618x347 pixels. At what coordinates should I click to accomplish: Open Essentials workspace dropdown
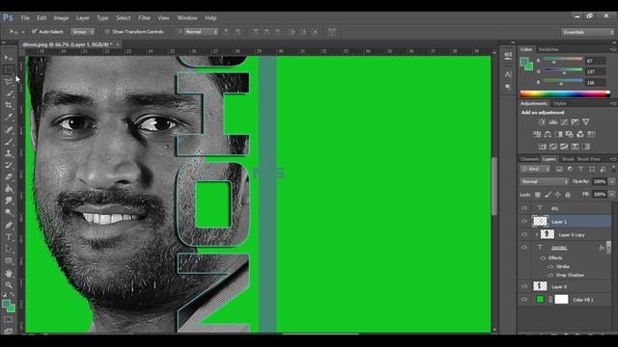tap(588, 32)
